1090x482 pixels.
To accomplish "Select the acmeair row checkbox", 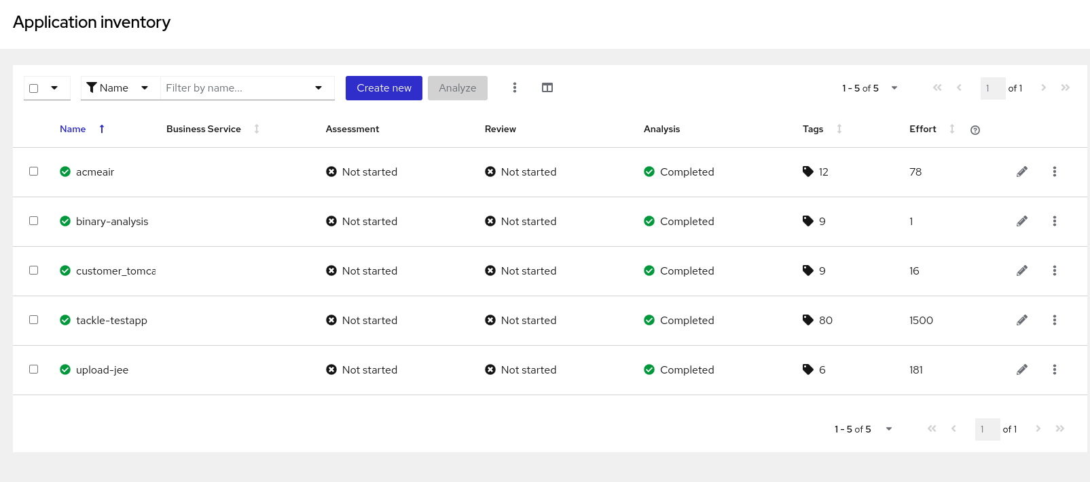I will [33, 172].
